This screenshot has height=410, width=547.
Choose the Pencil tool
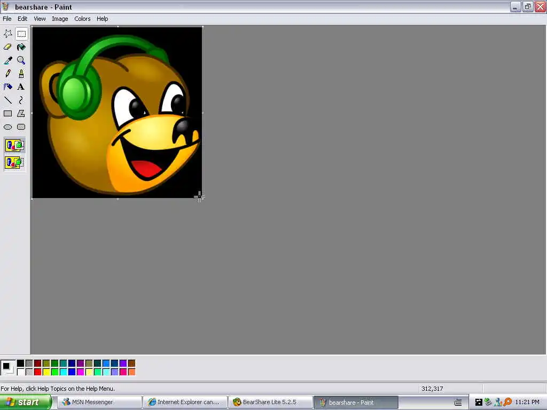7,74
